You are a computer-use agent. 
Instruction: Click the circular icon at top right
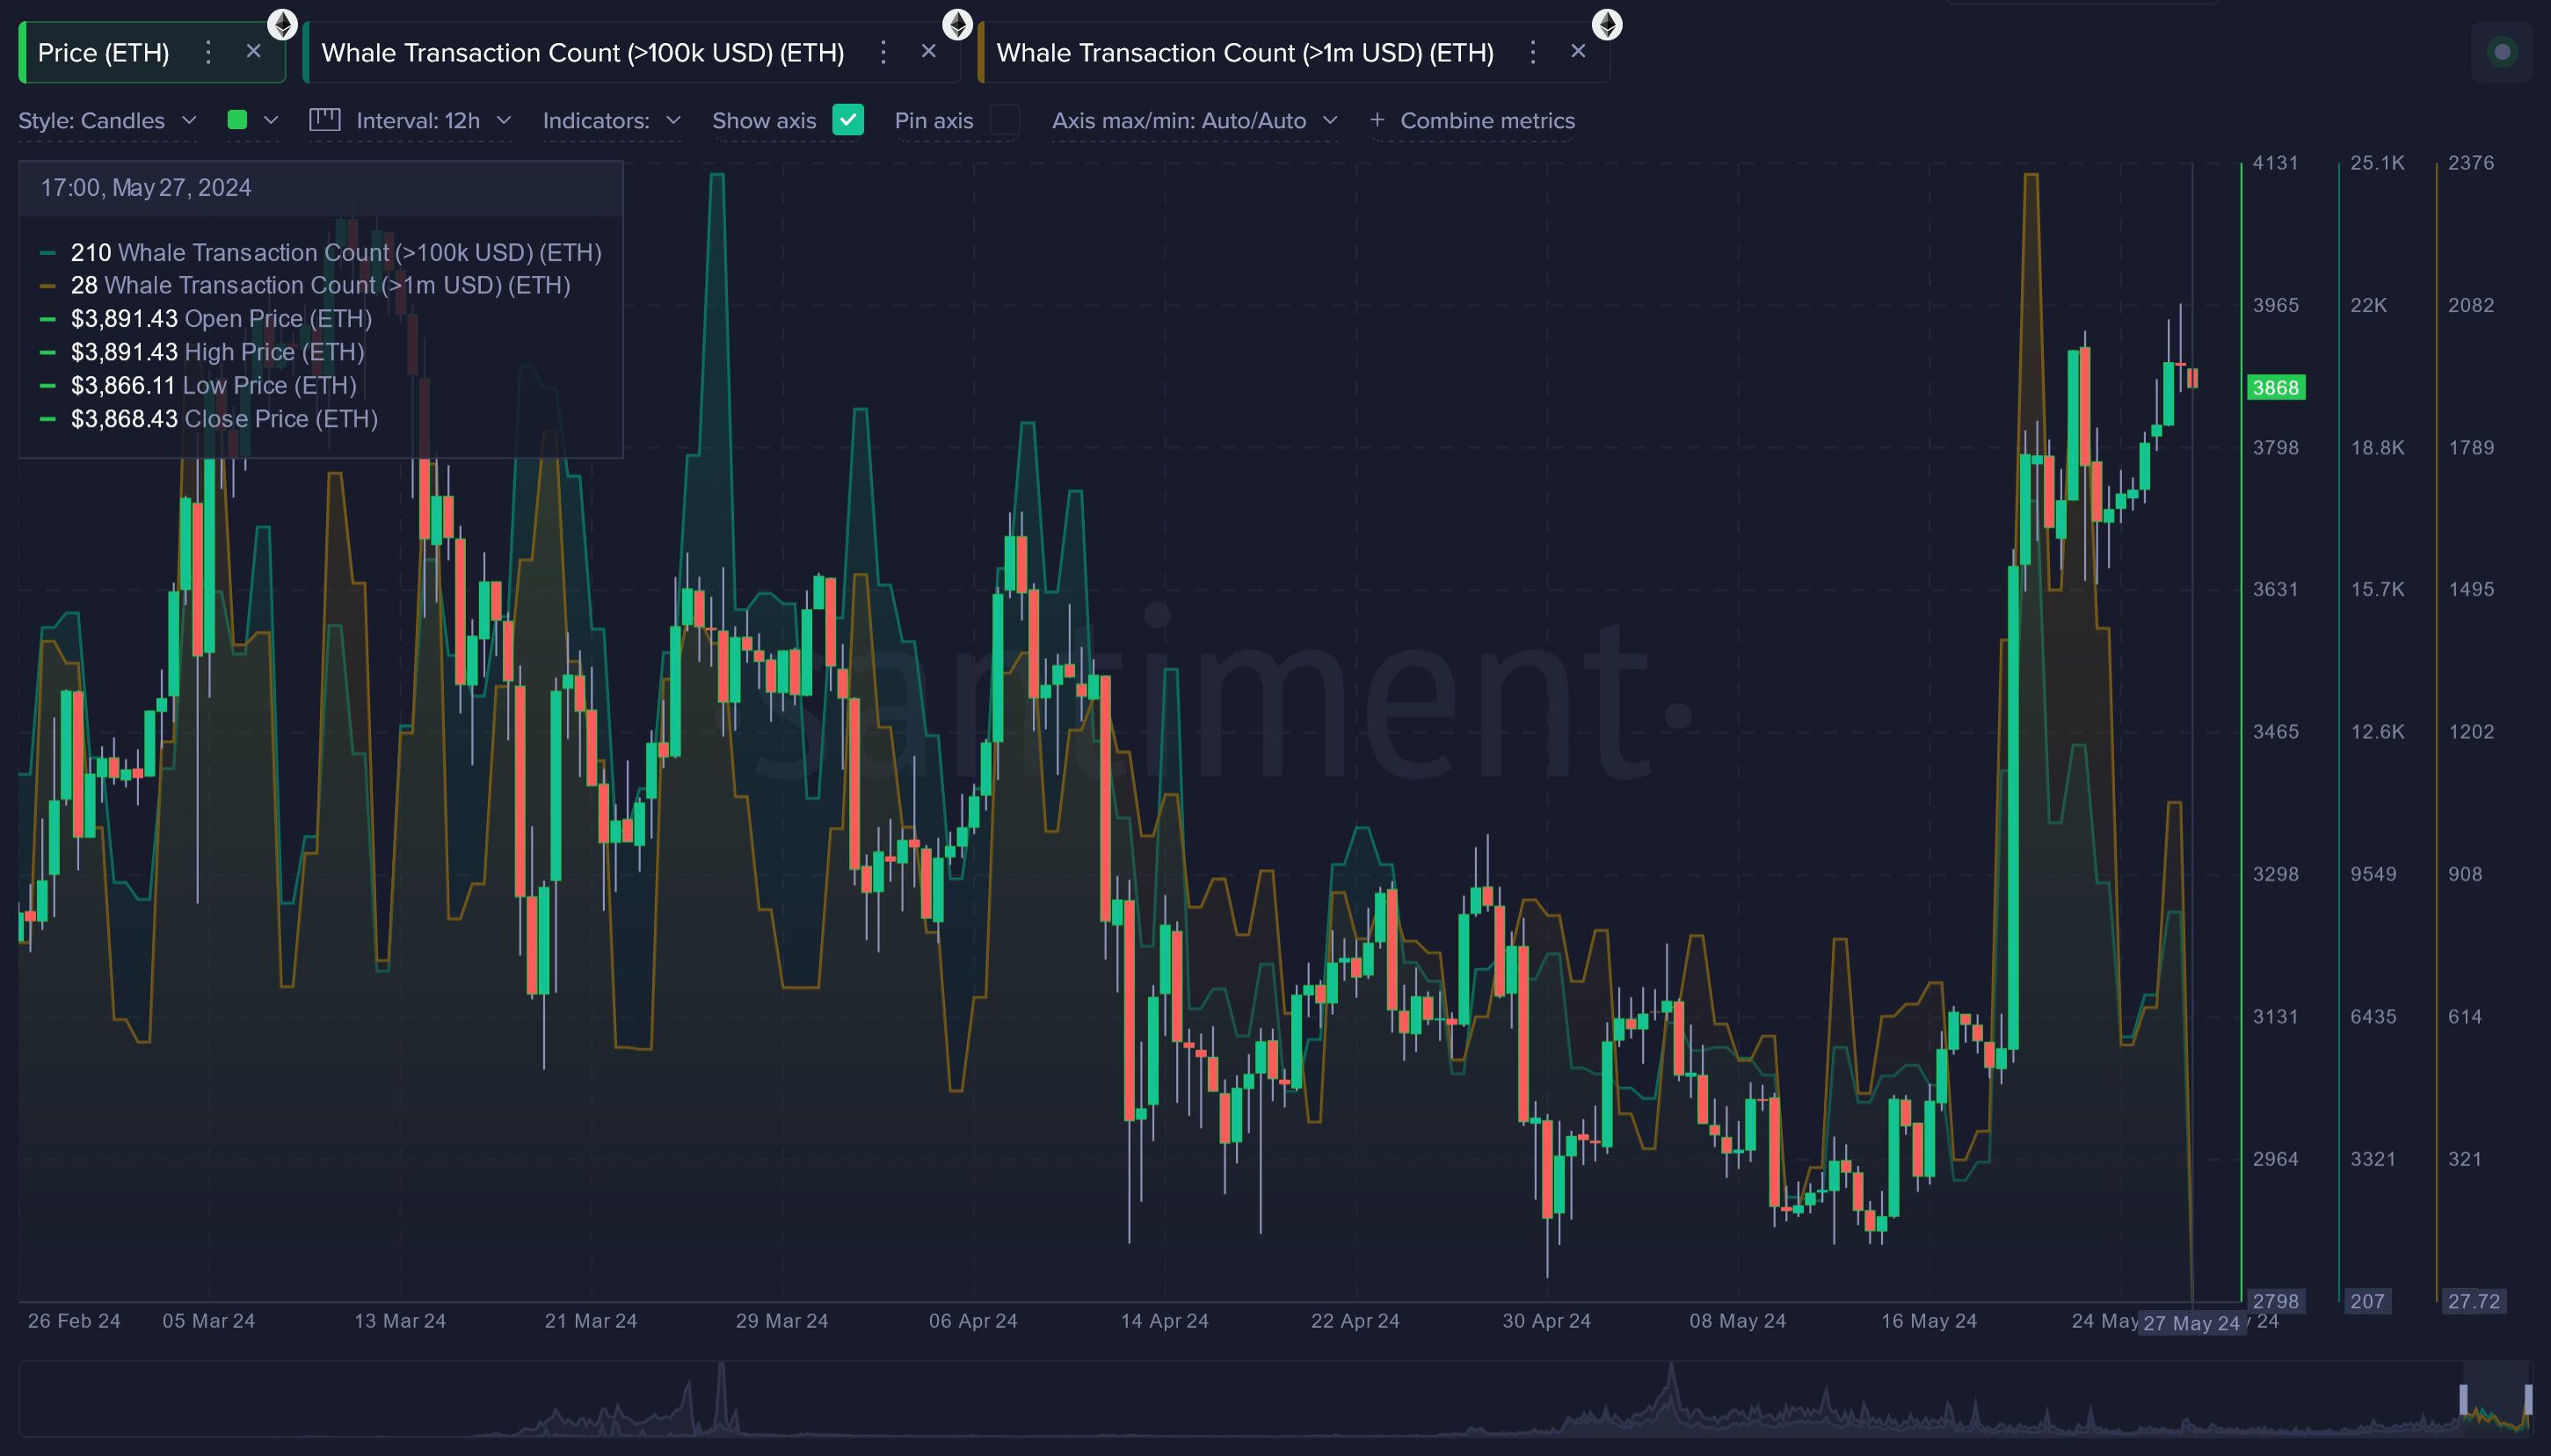[2501, 52]
